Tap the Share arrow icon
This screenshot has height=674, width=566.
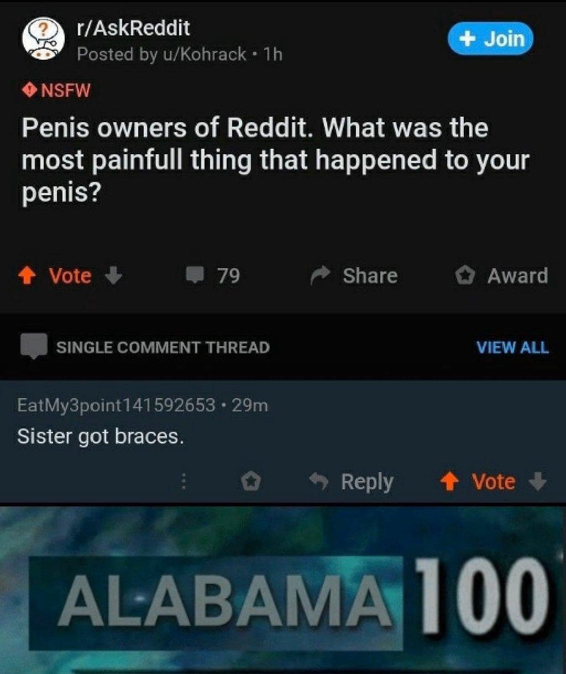coord(321,275)
